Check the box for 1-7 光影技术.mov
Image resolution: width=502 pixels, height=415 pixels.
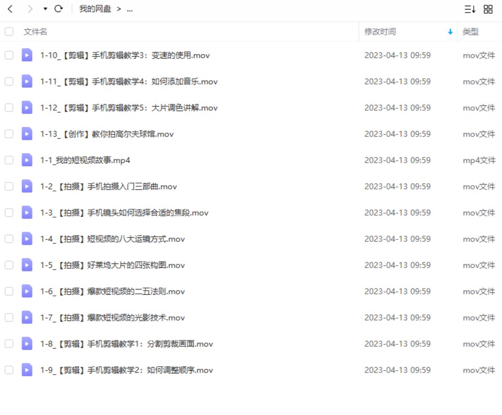pyautogui.click(x=9, y=318)
